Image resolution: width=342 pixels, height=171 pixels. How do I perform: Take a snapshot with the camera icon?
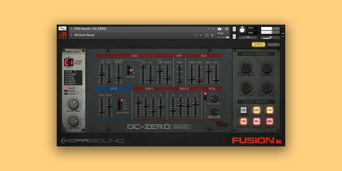pos(220,29)
